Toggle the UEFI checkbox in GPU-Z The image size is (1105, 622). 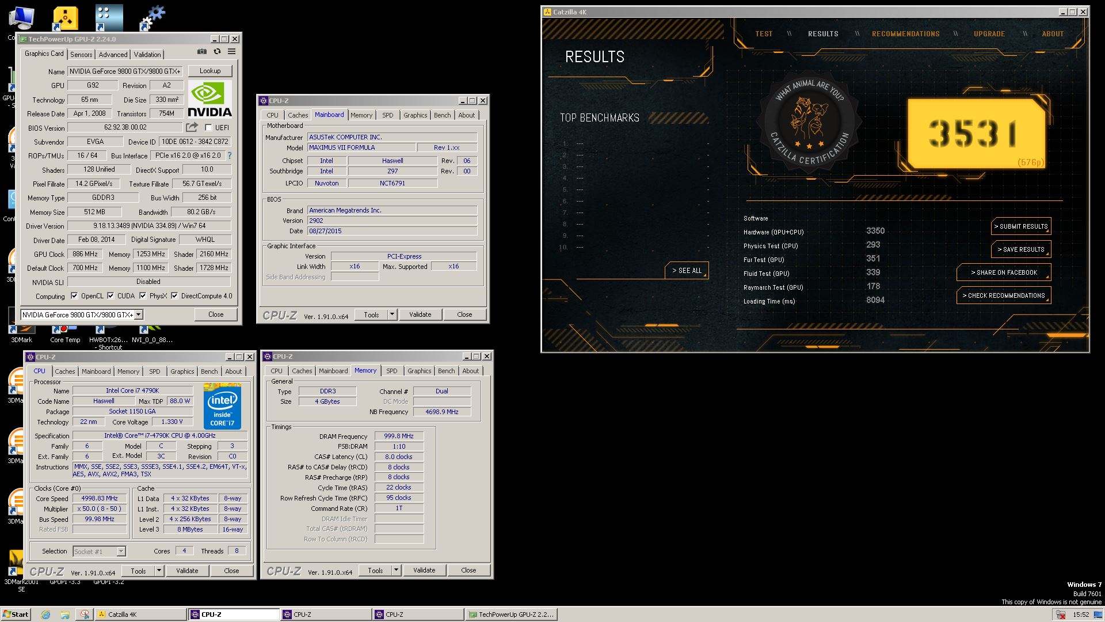(208, 127)
